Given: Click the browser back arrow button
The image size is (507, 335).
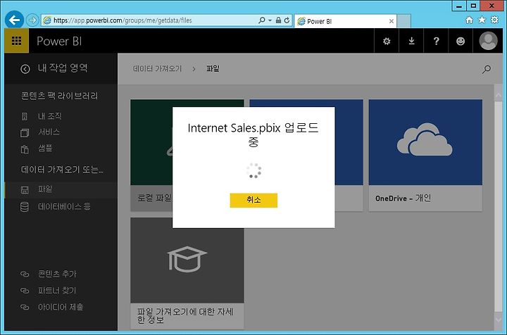Looking at the screenshot, I should click(14, 20).
